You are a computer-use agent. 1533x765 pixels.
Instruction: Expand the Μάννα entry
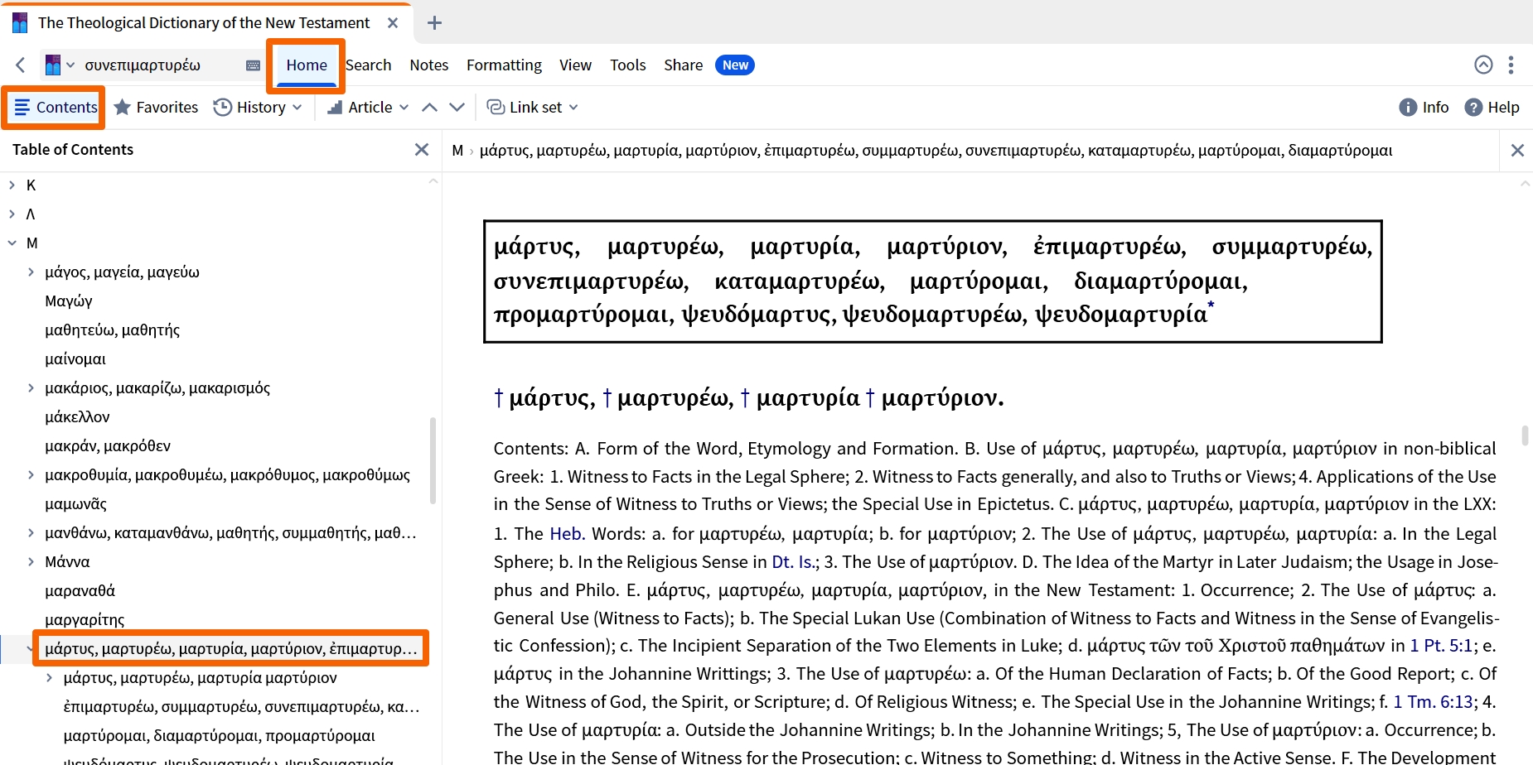[x=31, y=561]
